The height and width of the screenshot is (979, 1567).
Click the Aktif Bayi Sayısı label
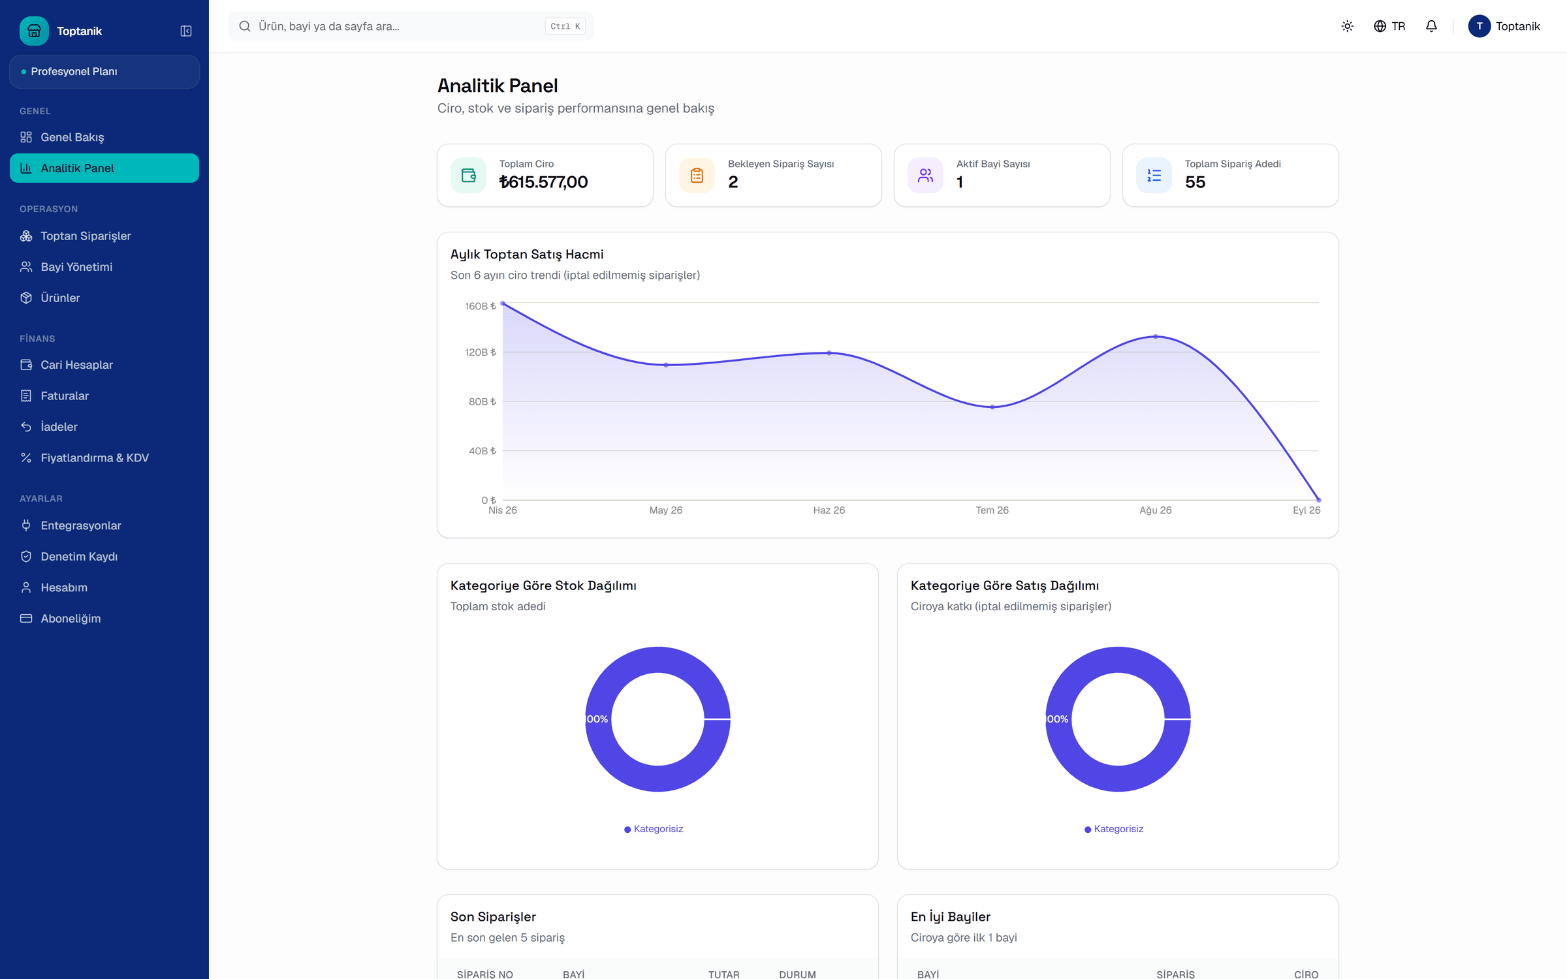click(x=993, y=164)
